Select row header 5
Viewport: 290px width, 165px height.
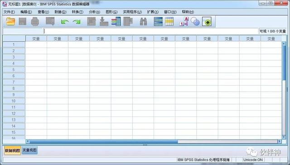pos(14,70)
